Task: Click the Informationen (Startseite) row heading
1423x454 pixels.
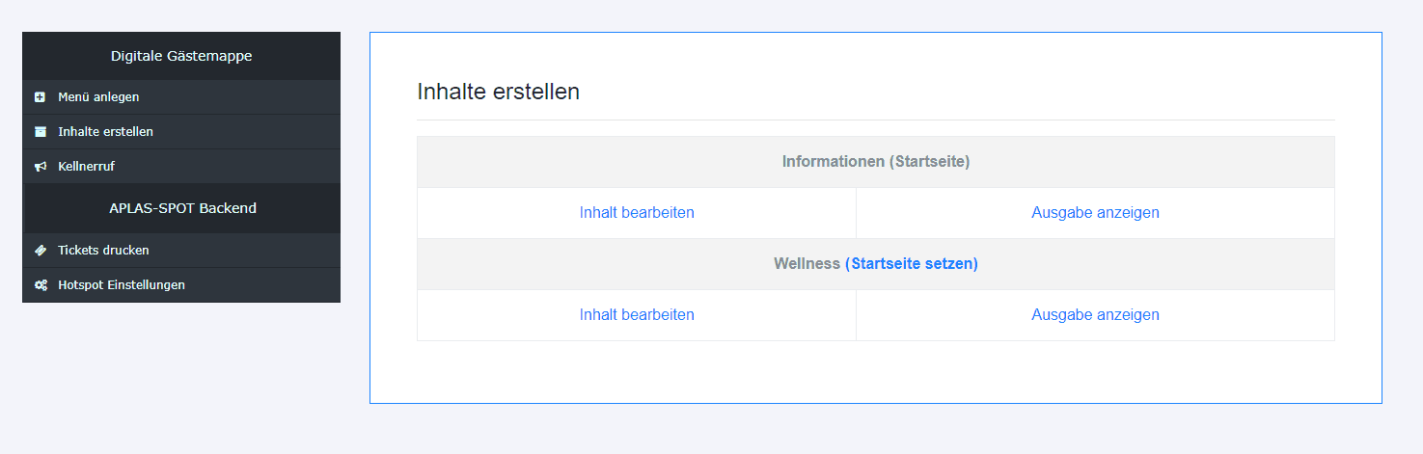Action: [876, 162]
